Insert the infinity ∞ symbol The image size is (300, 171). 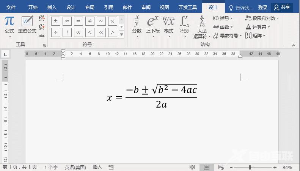(67, 21)
